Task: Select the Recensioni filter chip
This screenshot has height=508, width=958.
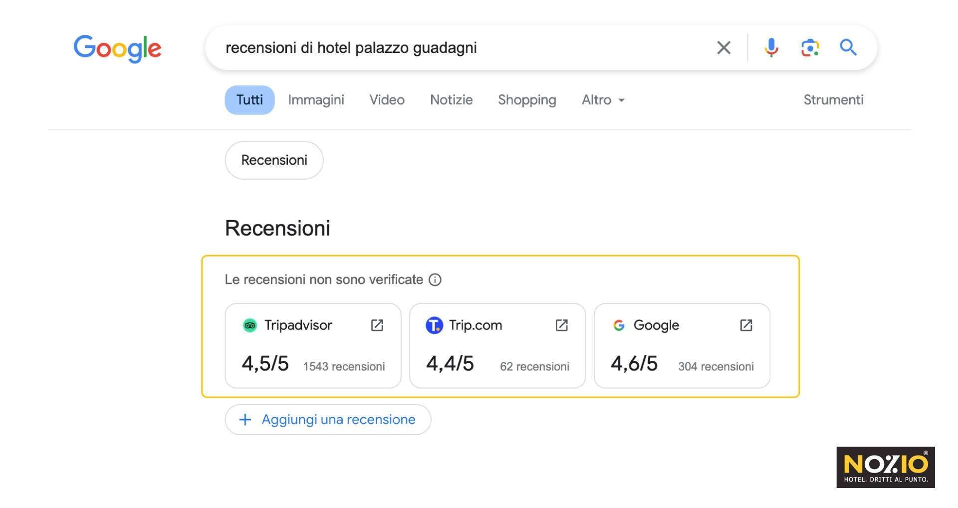Action: click(274, 160)
